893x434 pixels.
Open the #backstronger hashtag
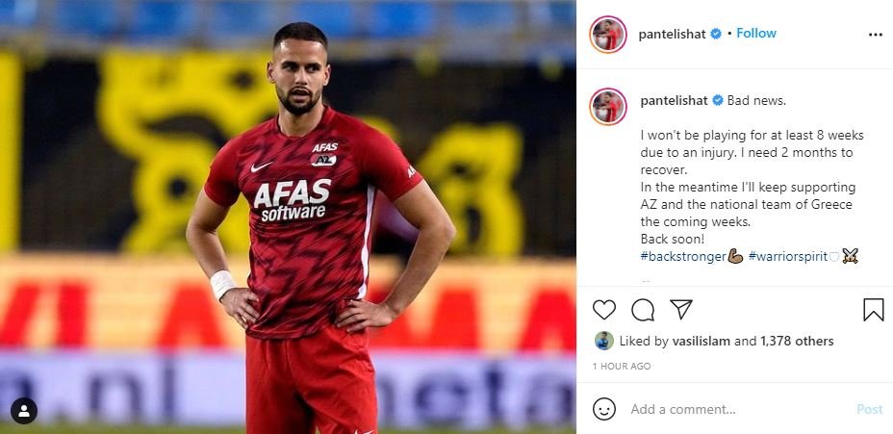coord(683,256)
